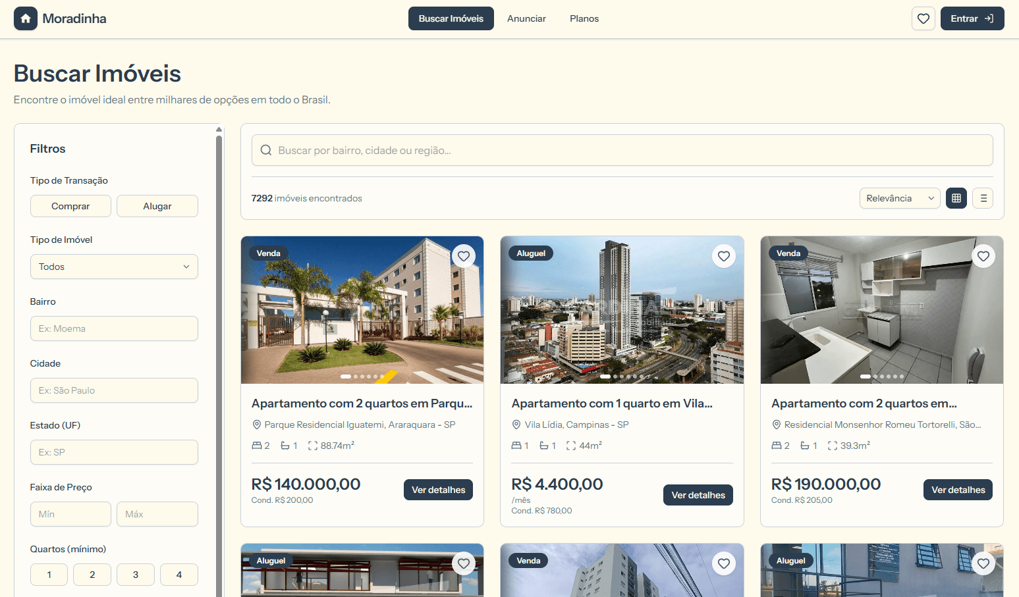Select Alugar transaction type

[x=157, y=206]
